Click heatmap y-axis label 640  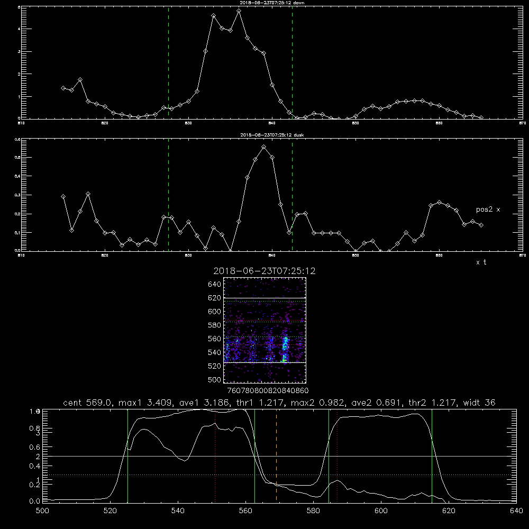215,285
